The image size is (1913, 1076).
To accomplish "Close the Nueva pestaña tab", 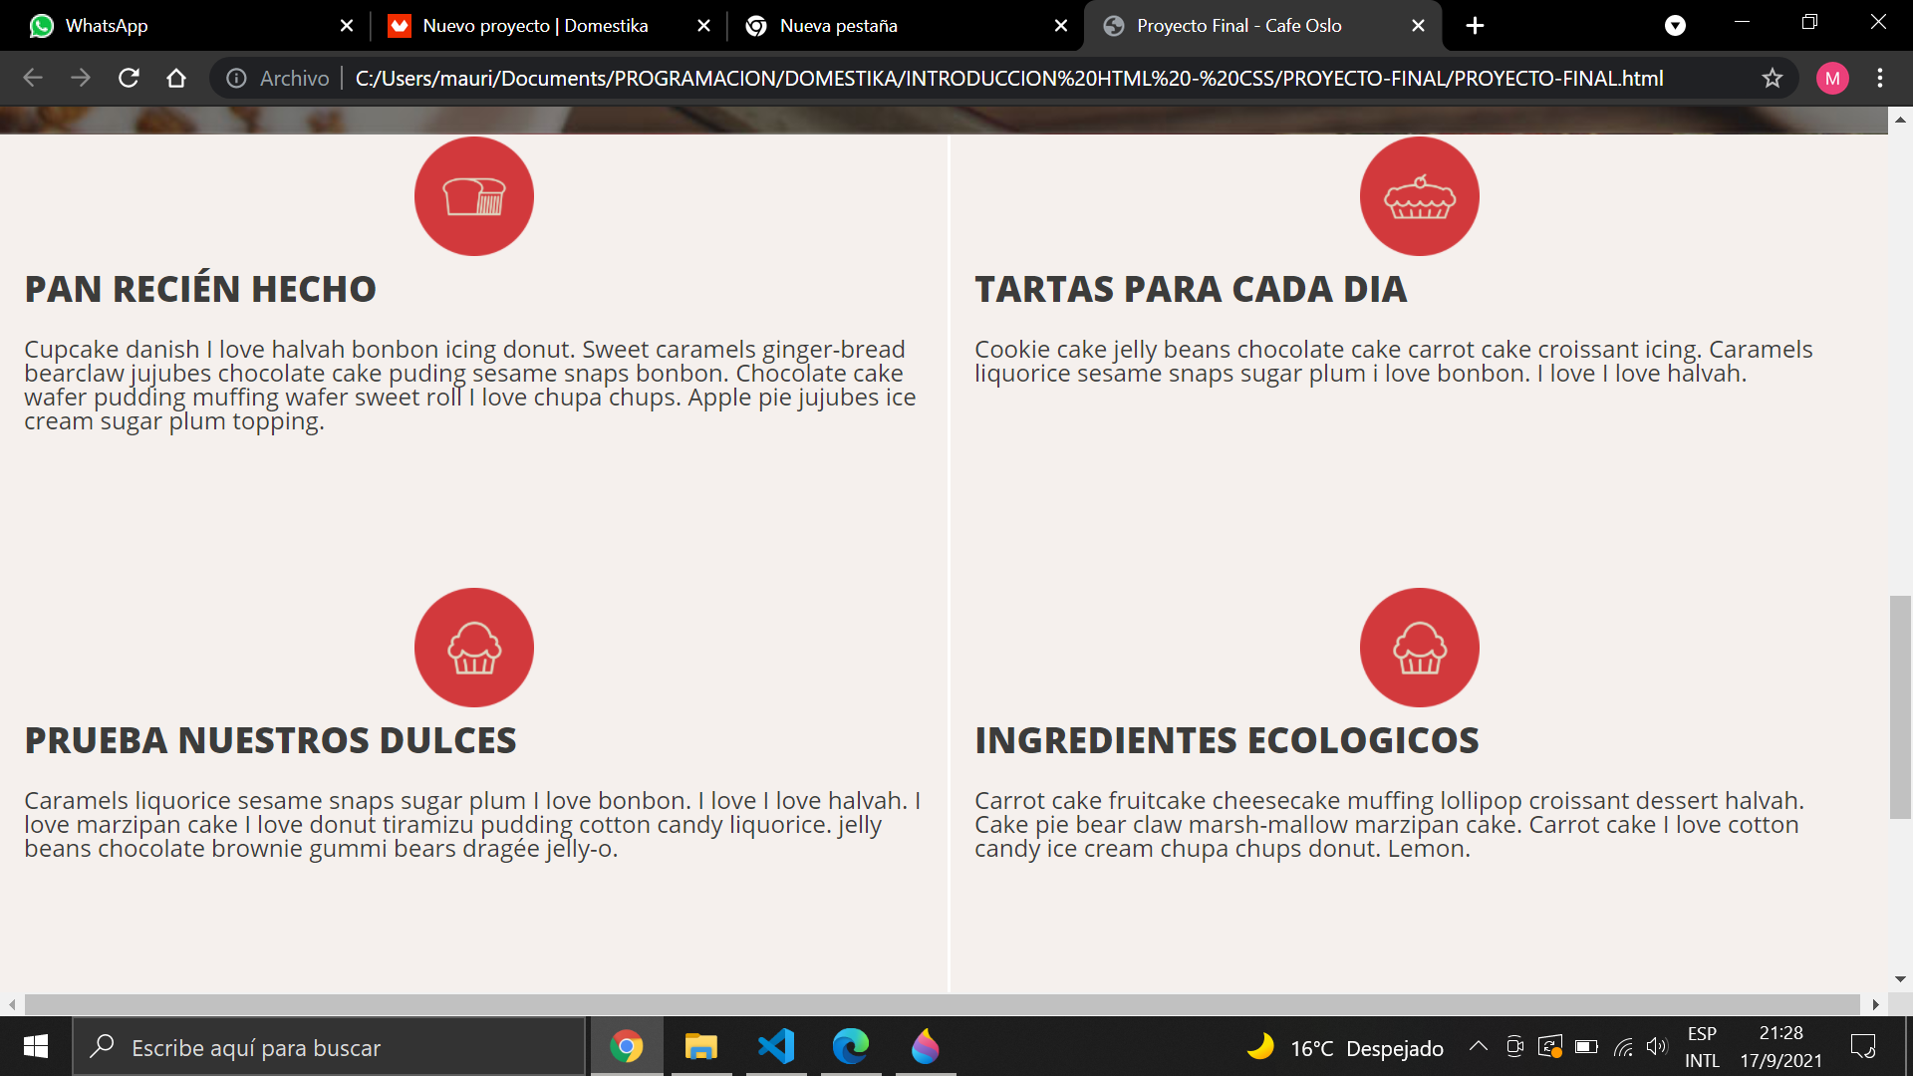I will pyautogui.click(x=1061, y=26).
